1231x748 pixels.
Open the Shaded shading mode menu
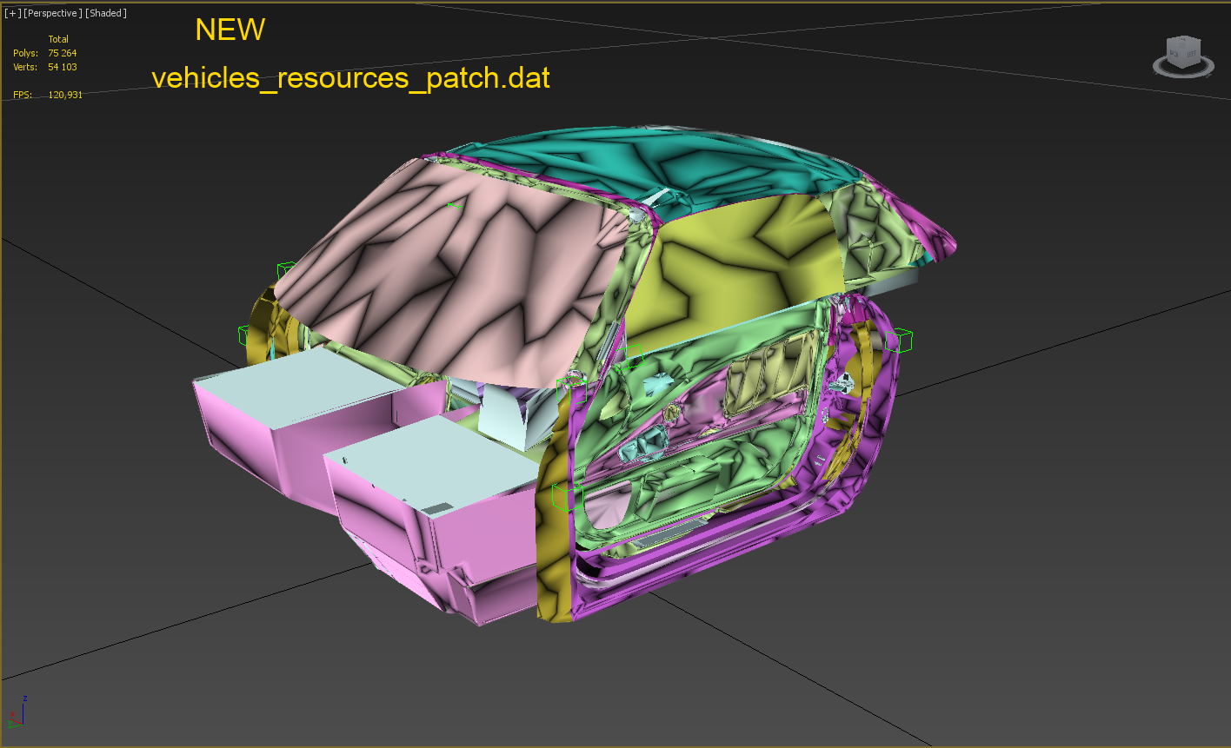106,13
